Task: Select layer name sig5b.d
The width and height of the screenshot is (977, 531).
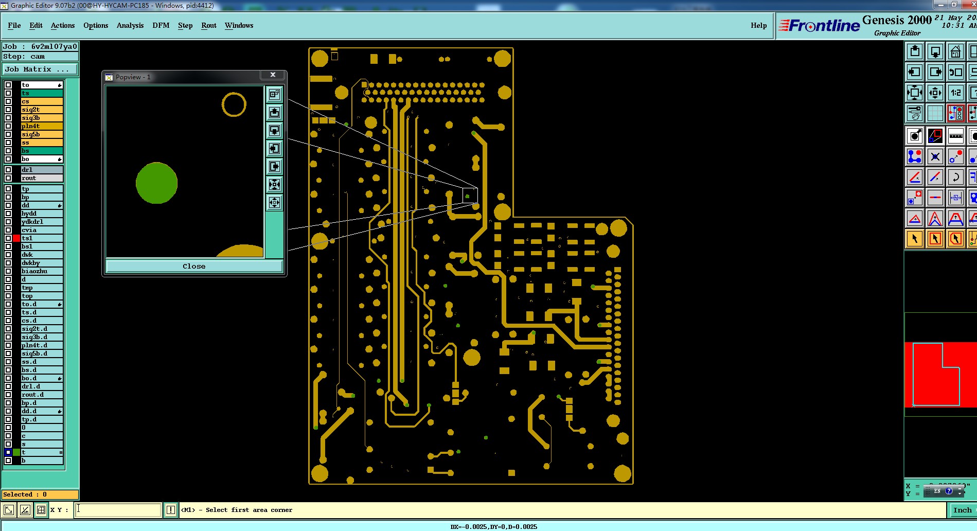Action: point(42,353)
